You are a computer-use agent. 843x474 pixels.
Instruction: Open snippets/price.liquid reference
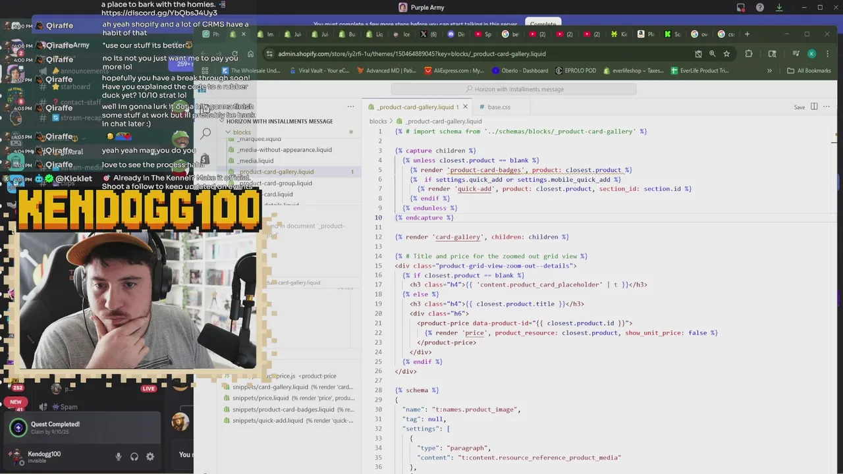pos(290,398)
